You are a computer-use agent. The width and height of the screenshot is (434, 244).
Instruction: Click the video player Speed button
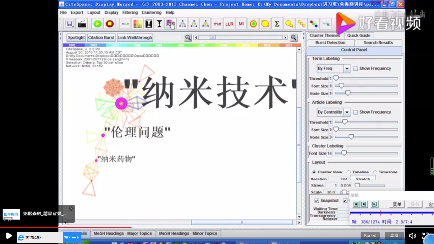(370, 235)
